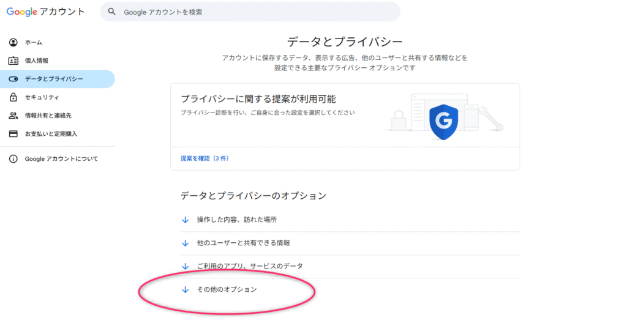The height and width of the screenshot is (323, 627).
Task: Click the Google アカウントについて info icon
Action: (13, 158)
